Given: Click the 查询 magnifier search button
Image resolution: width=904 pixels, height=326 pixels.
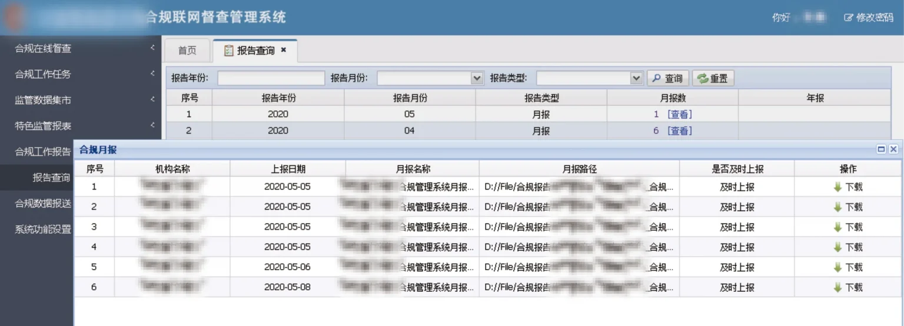Looking at the screenshot, I should click(x=667, y=78).
